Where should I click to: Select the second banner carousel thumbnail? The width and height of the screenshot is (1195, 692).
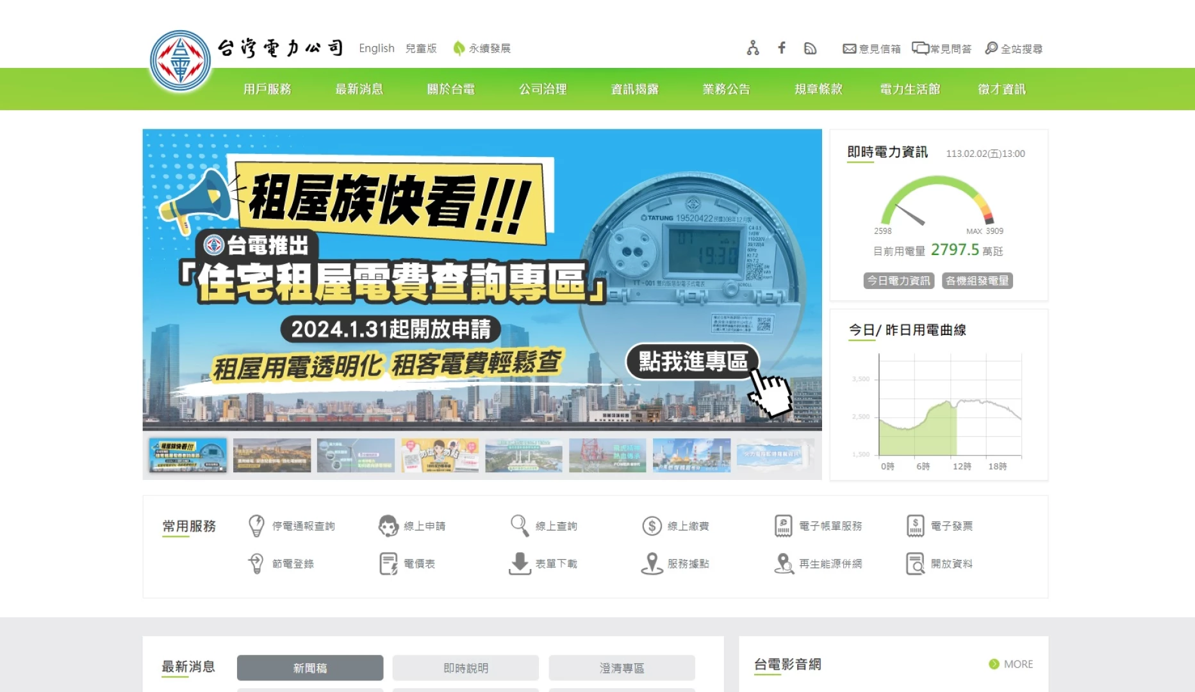point(272,456)
